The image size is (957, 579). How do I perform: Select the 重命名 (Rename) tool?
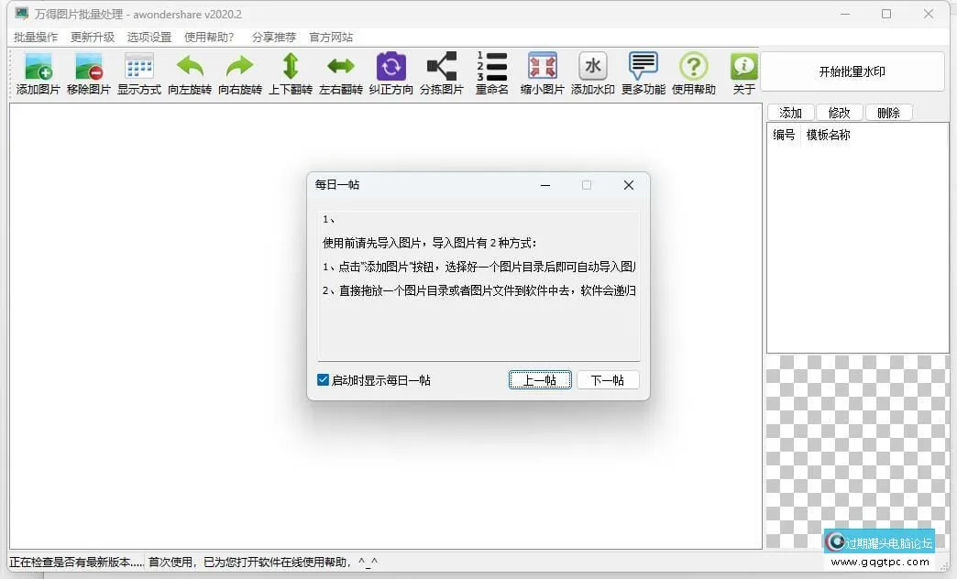point(491,73)
